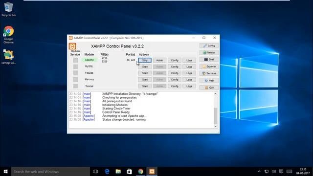Open the Apache Logs menu
Screen dimensions: 313x176
point(189,60)
